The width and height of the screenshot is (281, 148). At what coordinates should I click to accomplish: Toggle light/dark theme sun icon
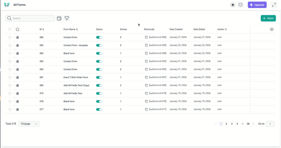tap(233, 5)
